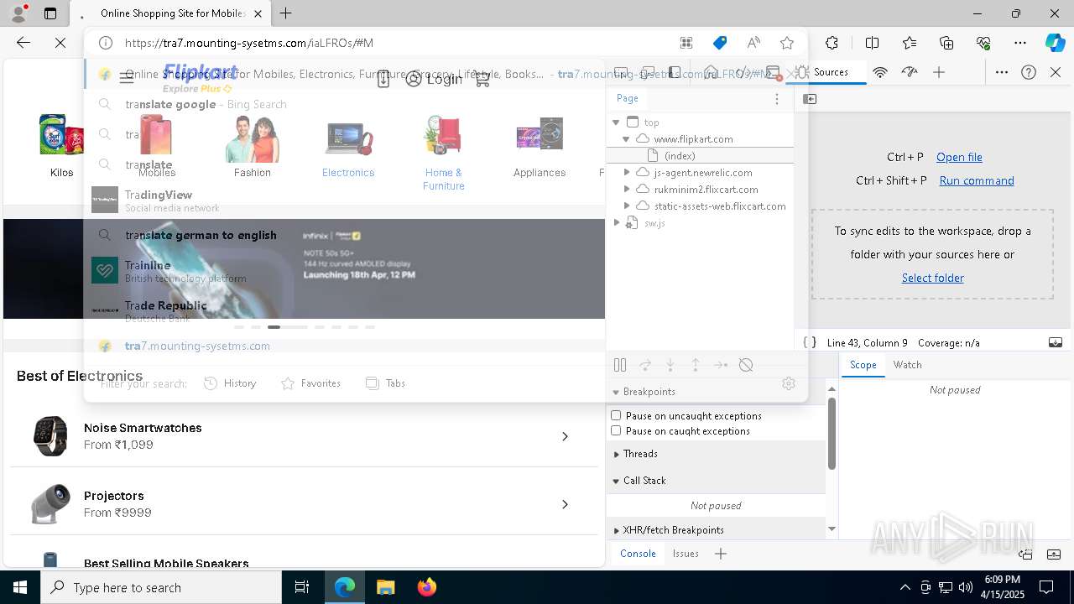Image resolution: width=1074 pixels, height=604 pixels.
Task: Switch to Watch tab
Action: (x=908, y=365)
